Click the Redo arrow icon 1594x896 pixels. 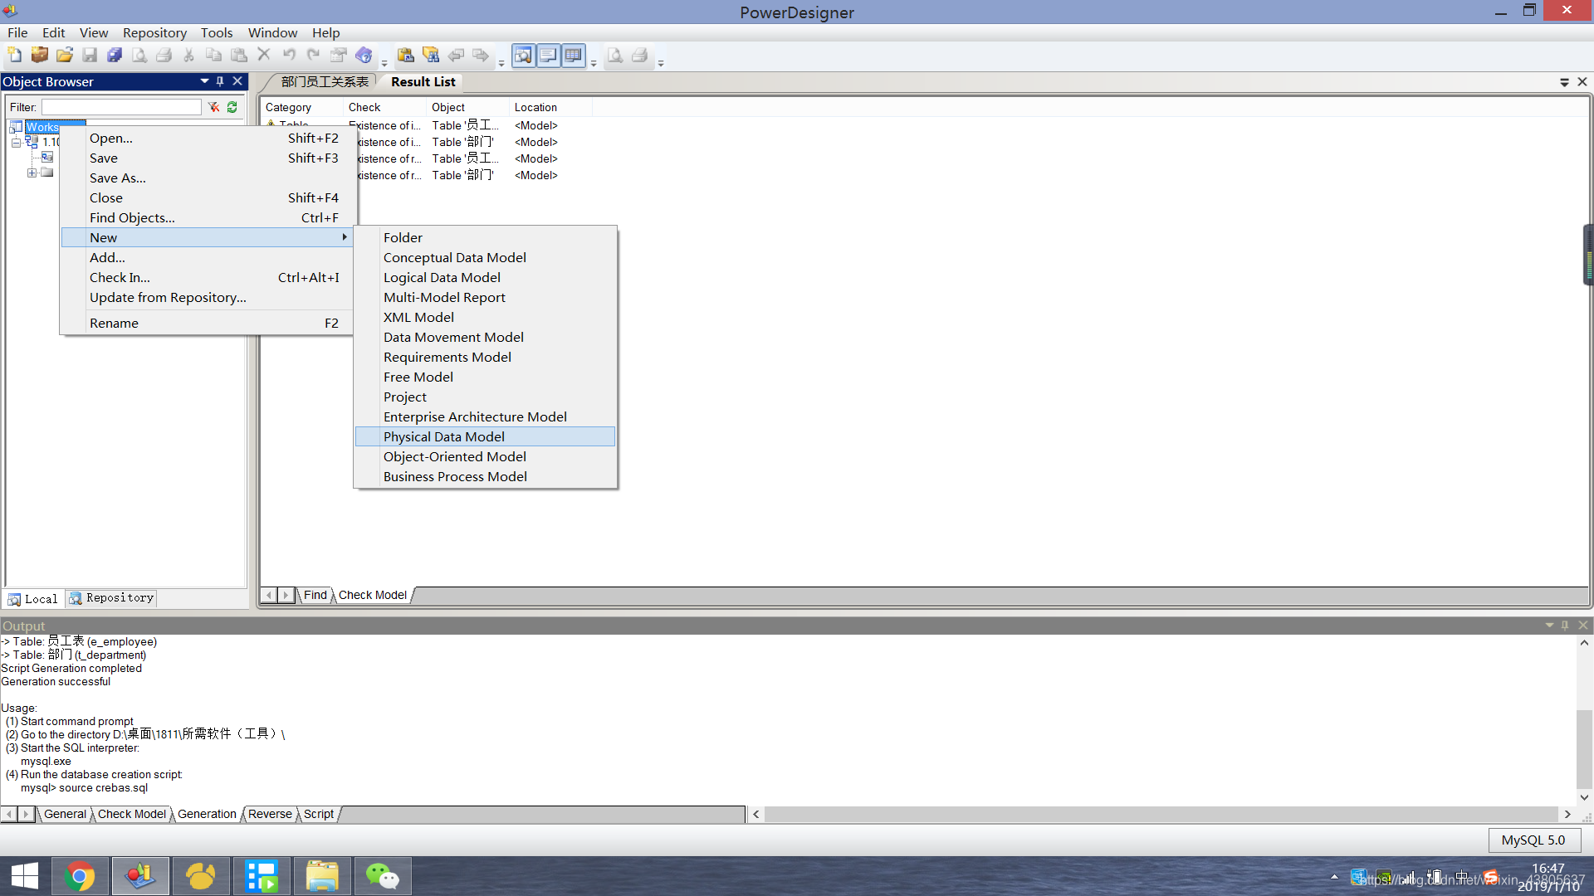click(314, 56)
